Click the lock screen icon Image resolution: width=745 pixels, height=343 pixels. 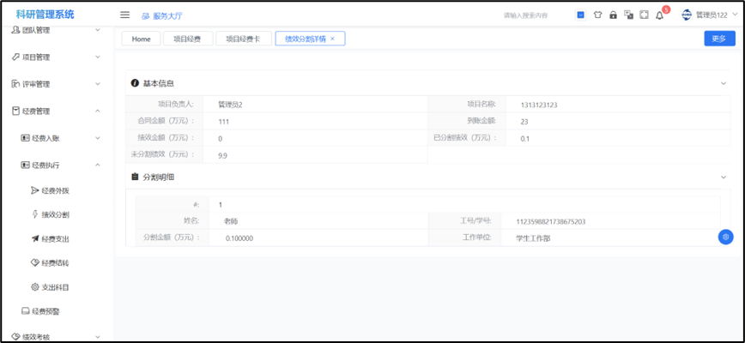(x=613, y=15)
